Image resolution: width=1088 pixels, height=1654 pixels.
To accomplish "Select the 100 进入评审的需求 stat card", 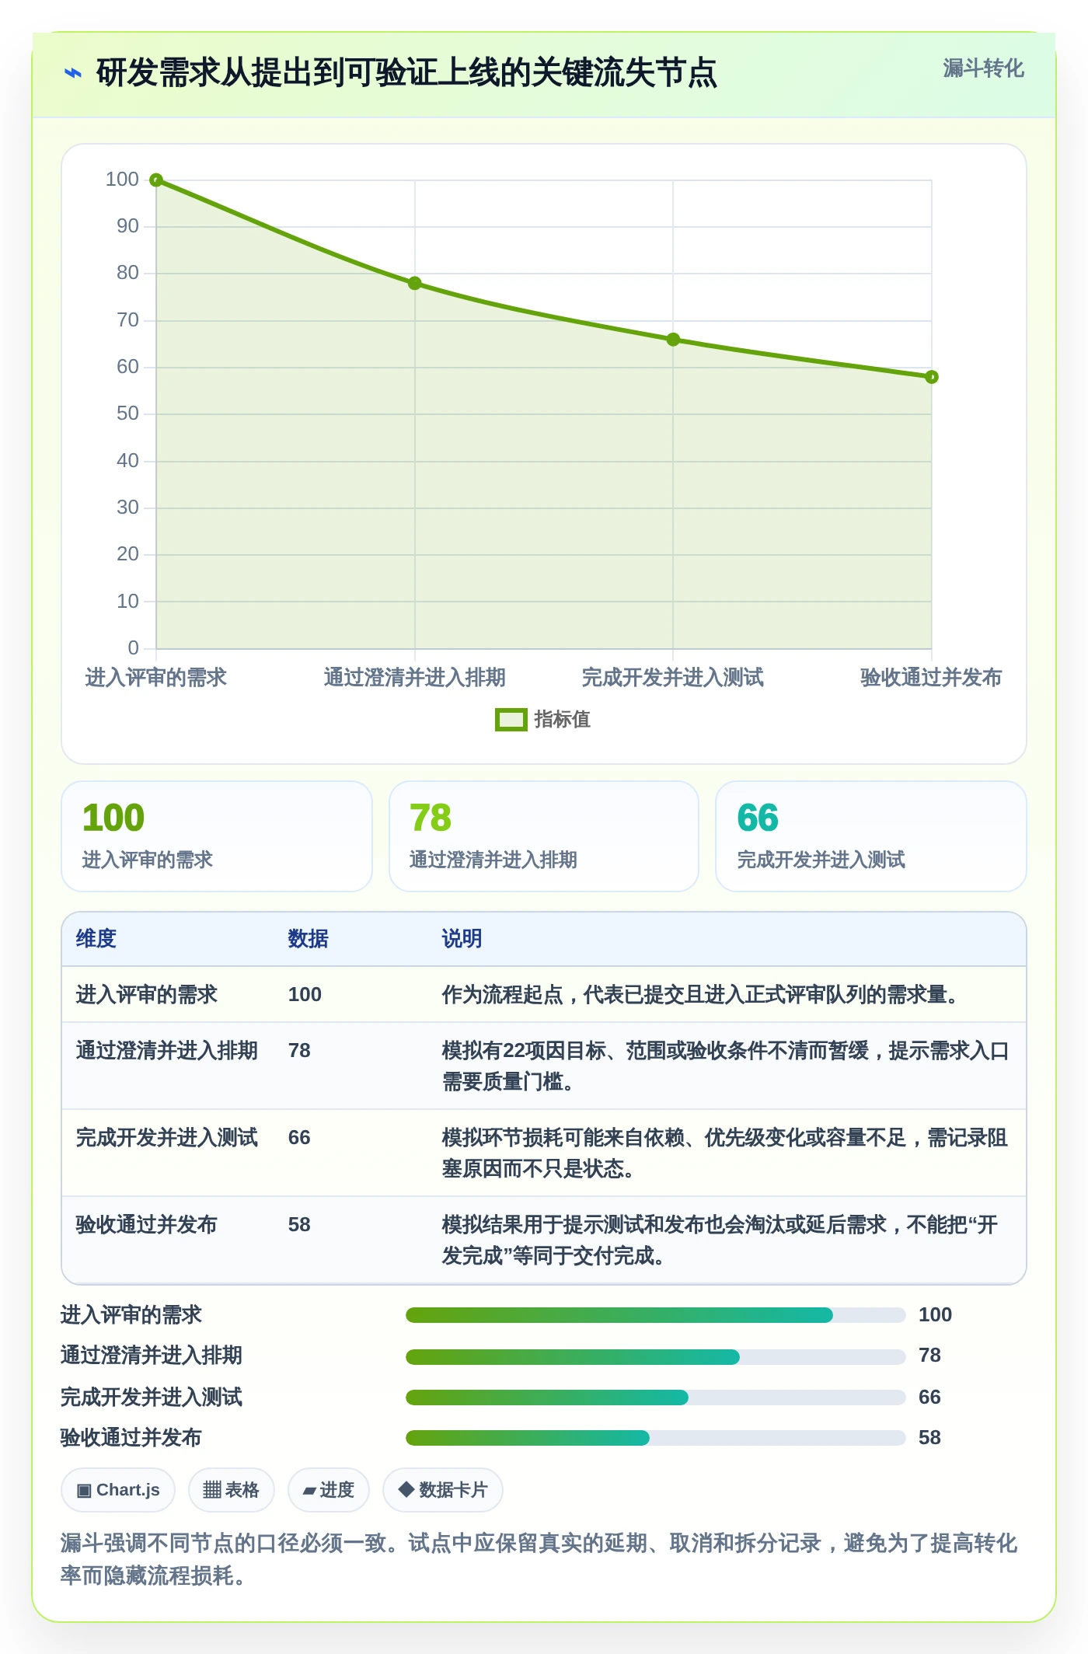I will 217,836.
